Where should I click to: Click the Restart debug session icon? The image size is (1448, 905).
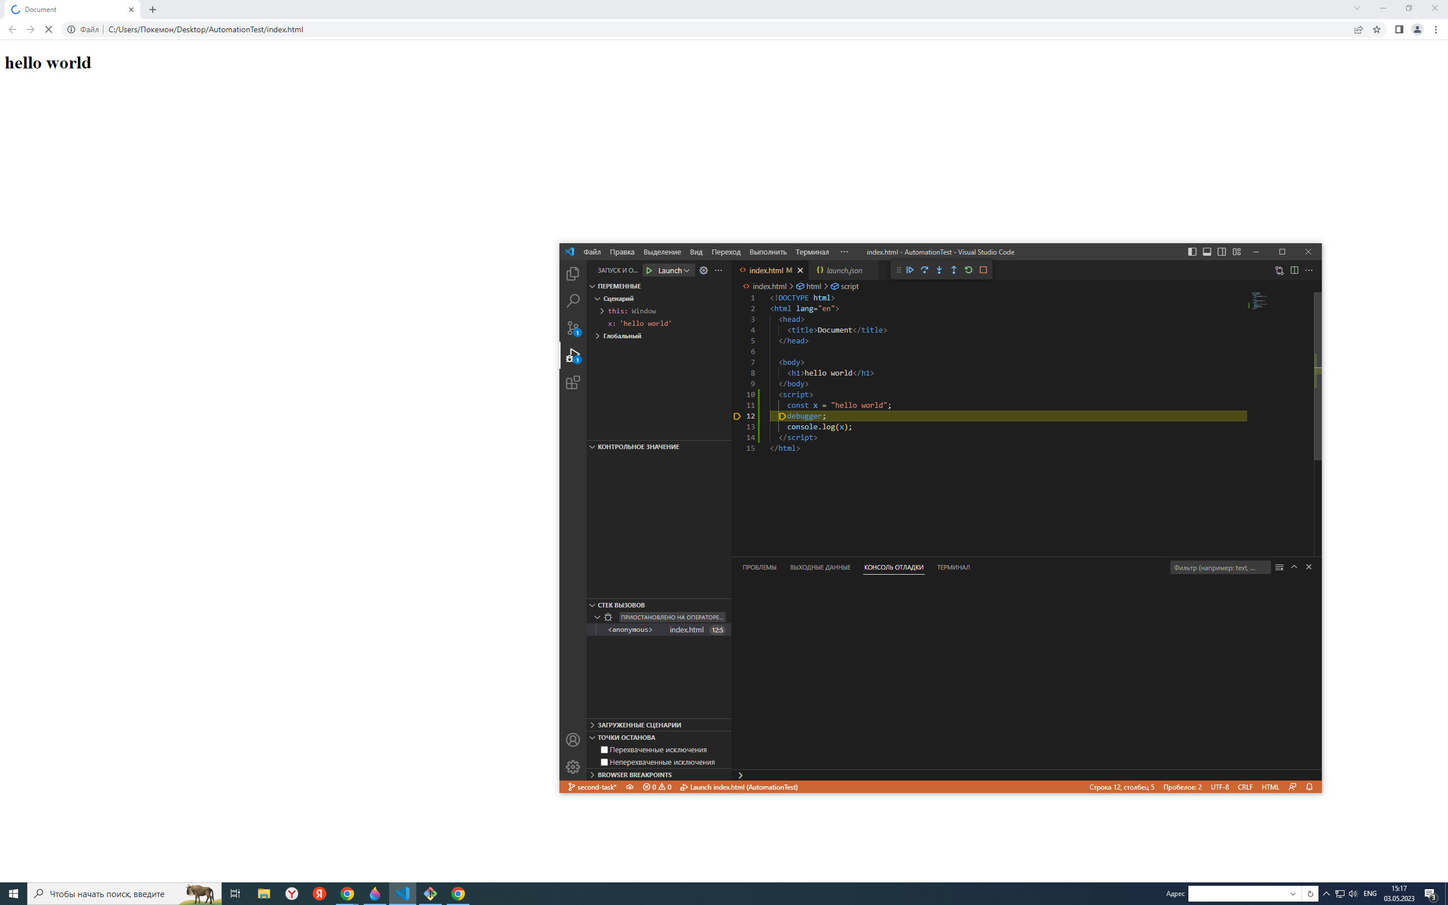pos(969,270)
